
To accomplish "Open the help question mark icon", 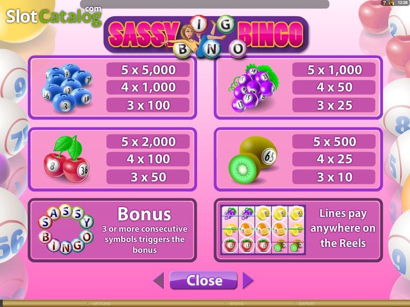I will (384, 2).
